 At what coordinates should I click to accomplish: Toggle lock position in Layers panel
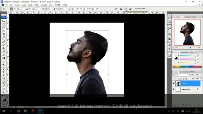184,79
